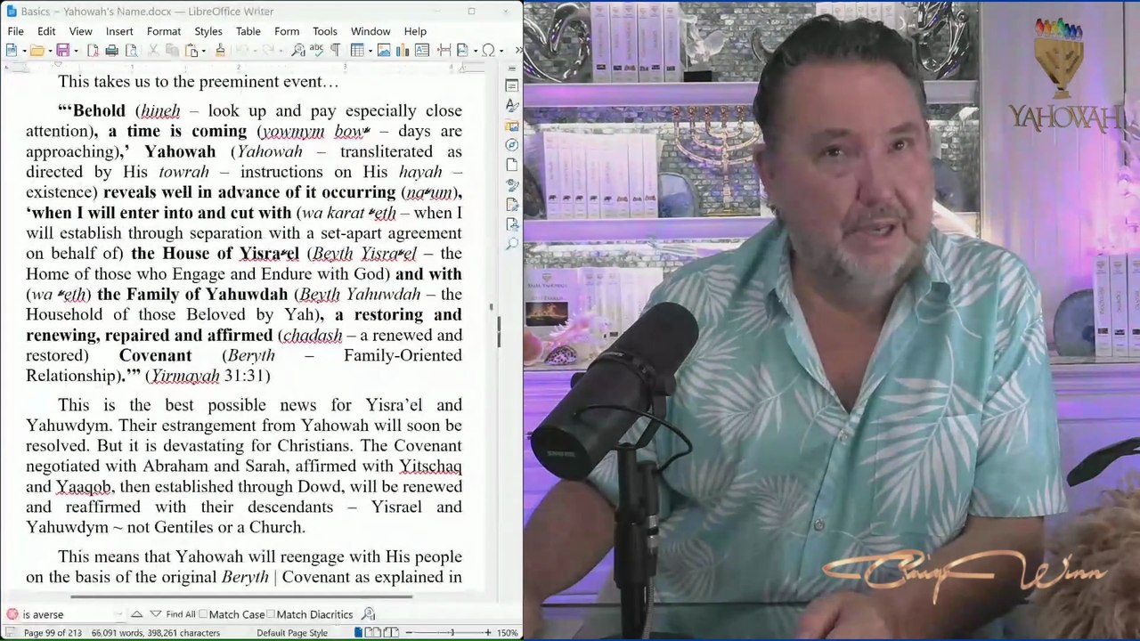
Task: Open the Edit menu
Action: point(46,31)
